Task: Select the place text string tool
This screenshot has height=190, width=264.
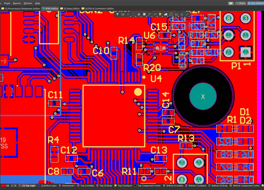Action: [x=181, y=14]
